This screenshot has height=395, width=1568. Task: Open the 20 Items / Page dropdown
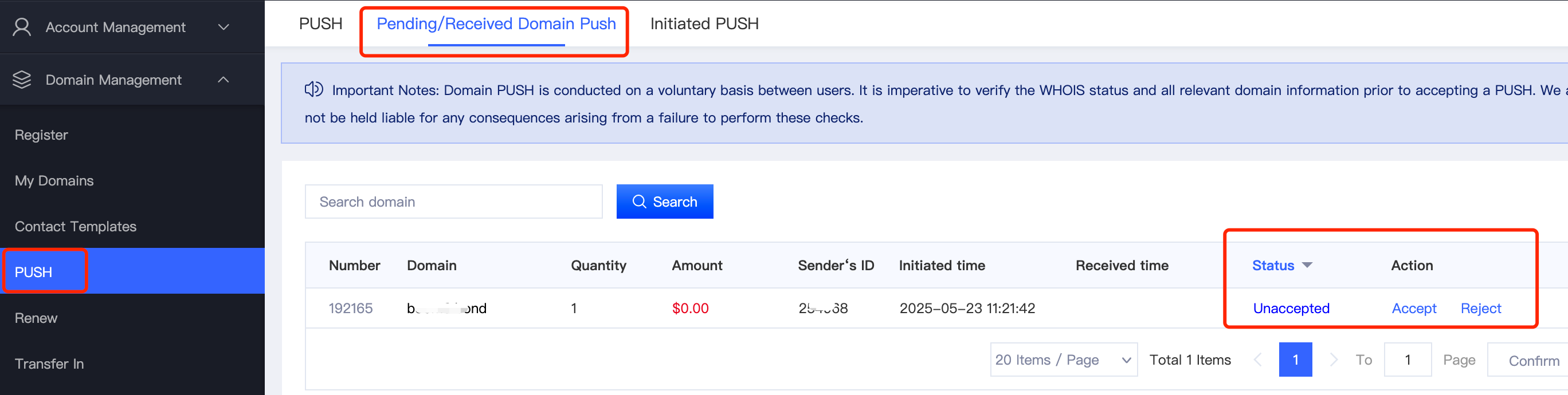[1064, 360]
